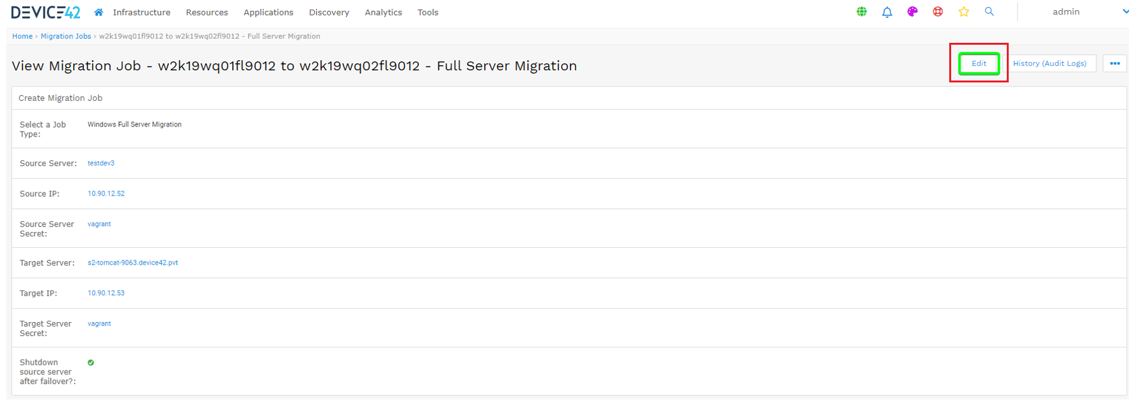Image resolution: width=1136 pixels, height=400 pixels.
Task: Follow the Migration Jobs breadcrumb link
Action: coord(66,36)
